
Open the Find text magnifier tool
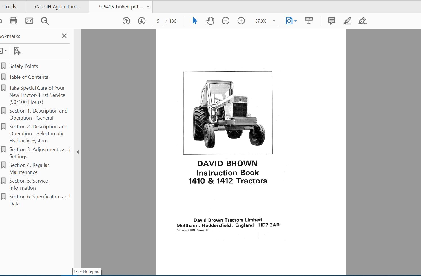[x=45, y=21]
